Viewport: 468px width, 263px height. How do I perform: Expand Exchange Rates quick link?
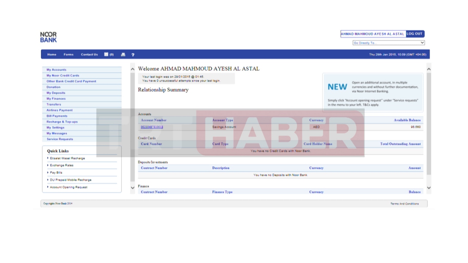pos(61,165)
